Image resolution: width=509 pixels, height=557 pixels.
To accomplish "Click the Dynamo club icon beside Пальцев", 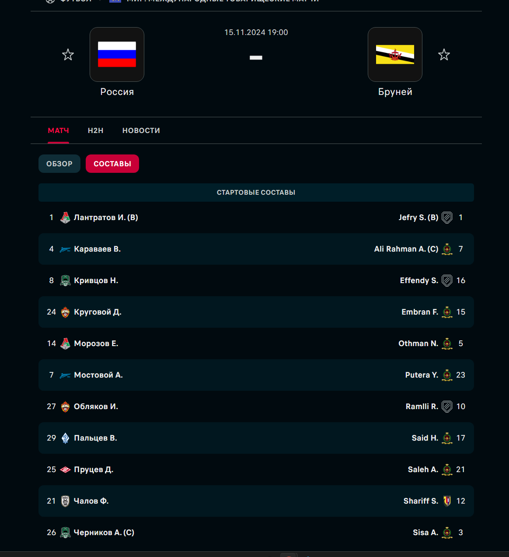I will 65,438.
